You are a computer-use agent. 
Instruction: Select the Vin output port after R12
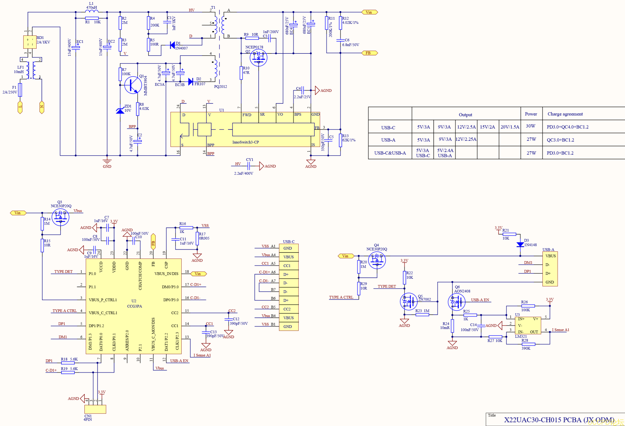(370, 12)
